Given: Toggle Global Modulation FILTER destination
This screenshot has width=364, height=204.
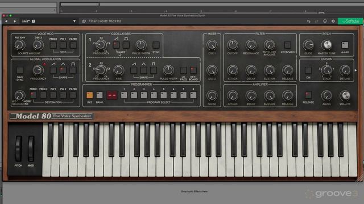Looking at the screenshot, I should click(73, 95).
